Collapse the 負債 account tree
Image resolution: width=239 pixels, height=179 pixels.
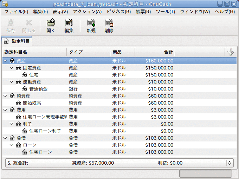(x=5, y=138)
